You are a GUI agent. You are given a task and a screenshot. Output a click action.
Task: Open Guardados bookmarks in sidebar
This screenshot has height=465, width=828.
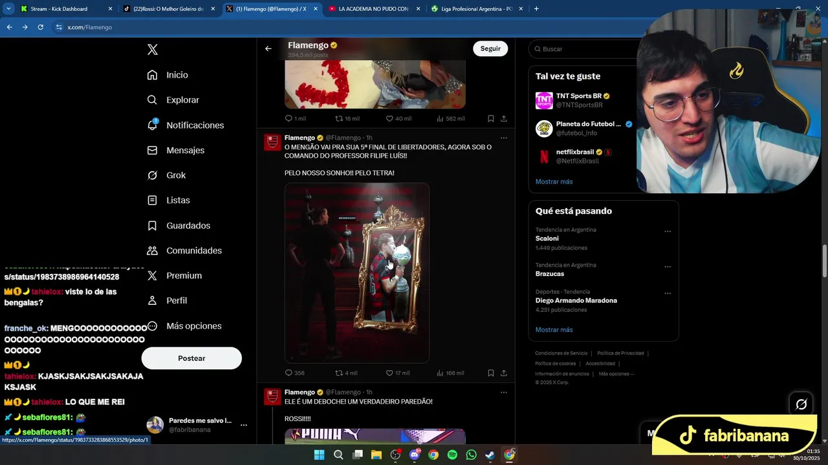(x=179, y=225)
